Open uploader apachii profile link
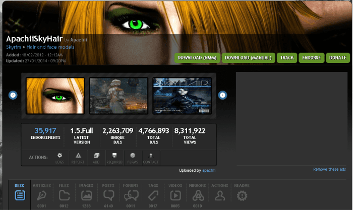 [209, 170]
